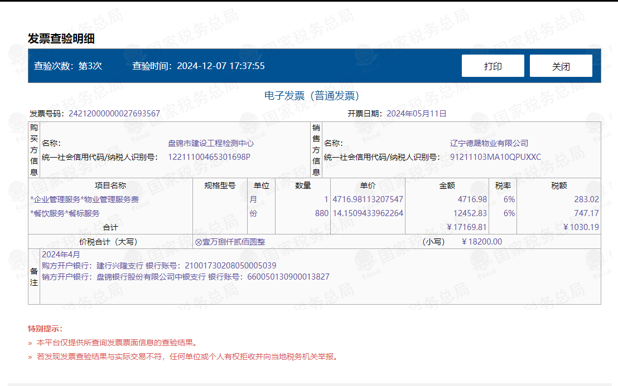Click unit price 14.1509433962264
The height and width of the screenshot is (386, 618).
pos(368,213)
